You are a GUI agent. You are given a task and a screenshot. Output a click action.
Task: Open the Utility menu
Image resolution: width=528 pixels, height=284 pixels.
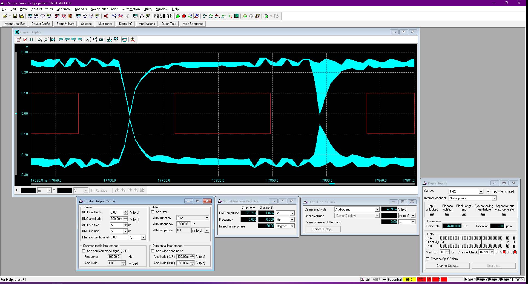pos(148,9)
